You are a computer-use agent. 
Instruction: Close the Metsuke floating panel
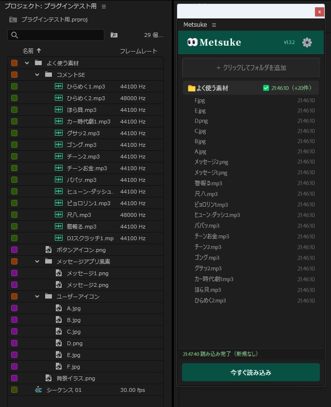click(320, 12)
